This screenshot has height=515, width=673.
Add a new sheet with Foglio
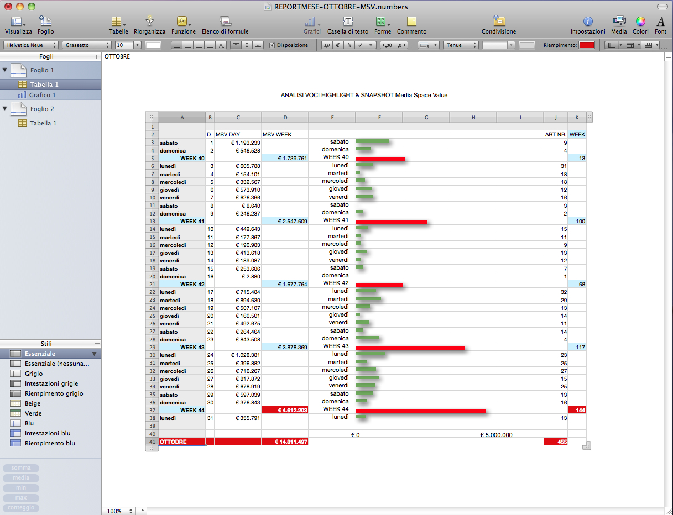(45, 22)
